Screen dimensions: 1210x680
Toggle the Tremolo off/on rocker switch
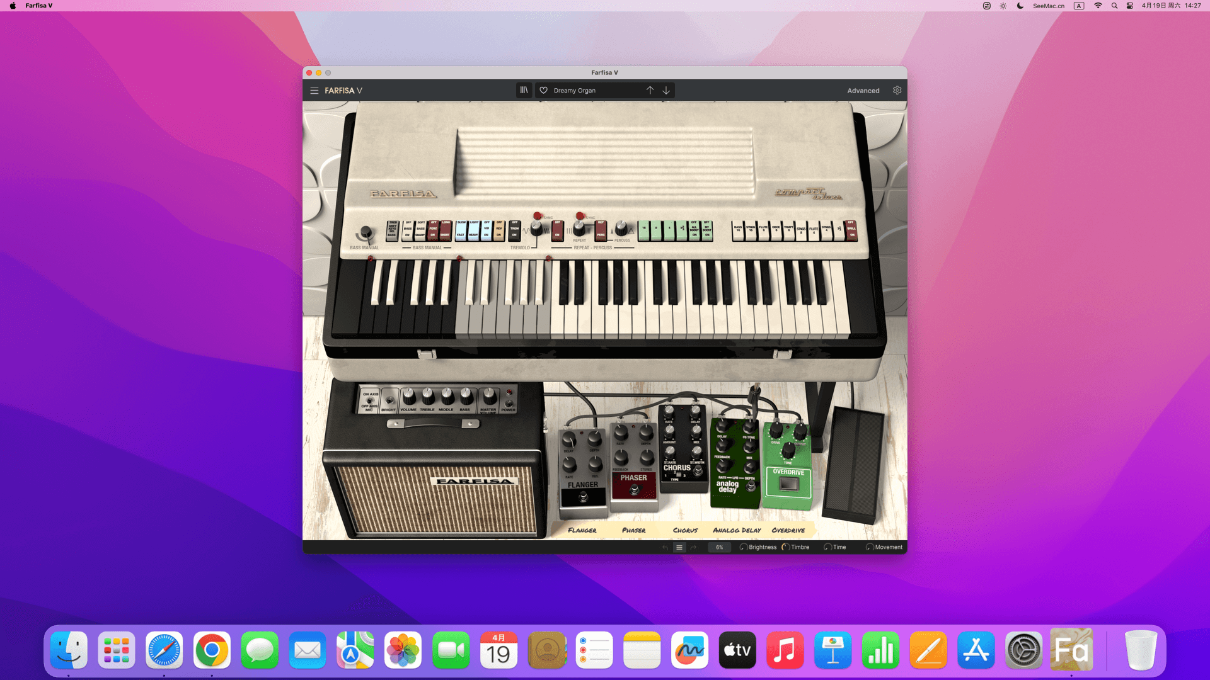(514, 230)
